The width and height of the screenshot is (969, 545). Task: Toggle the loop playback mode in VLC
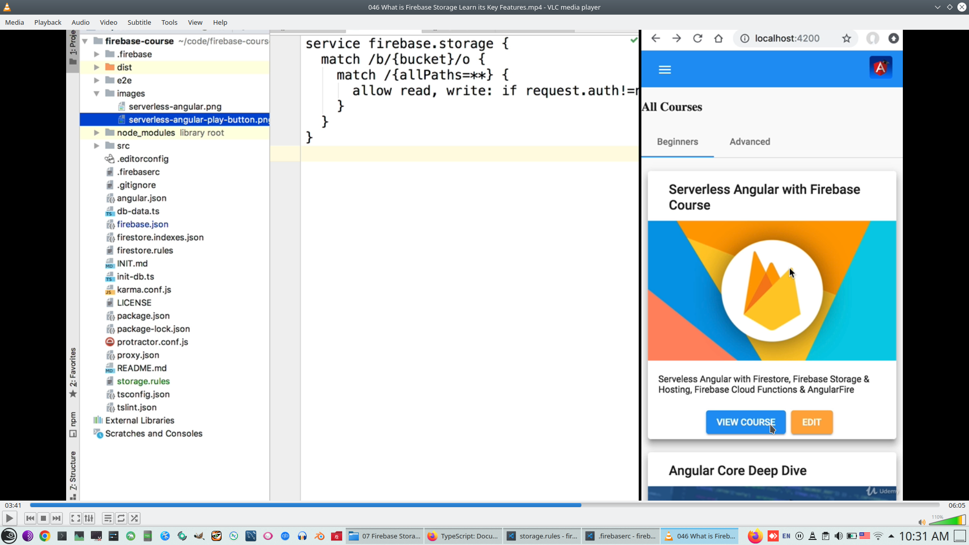[121, 518]
